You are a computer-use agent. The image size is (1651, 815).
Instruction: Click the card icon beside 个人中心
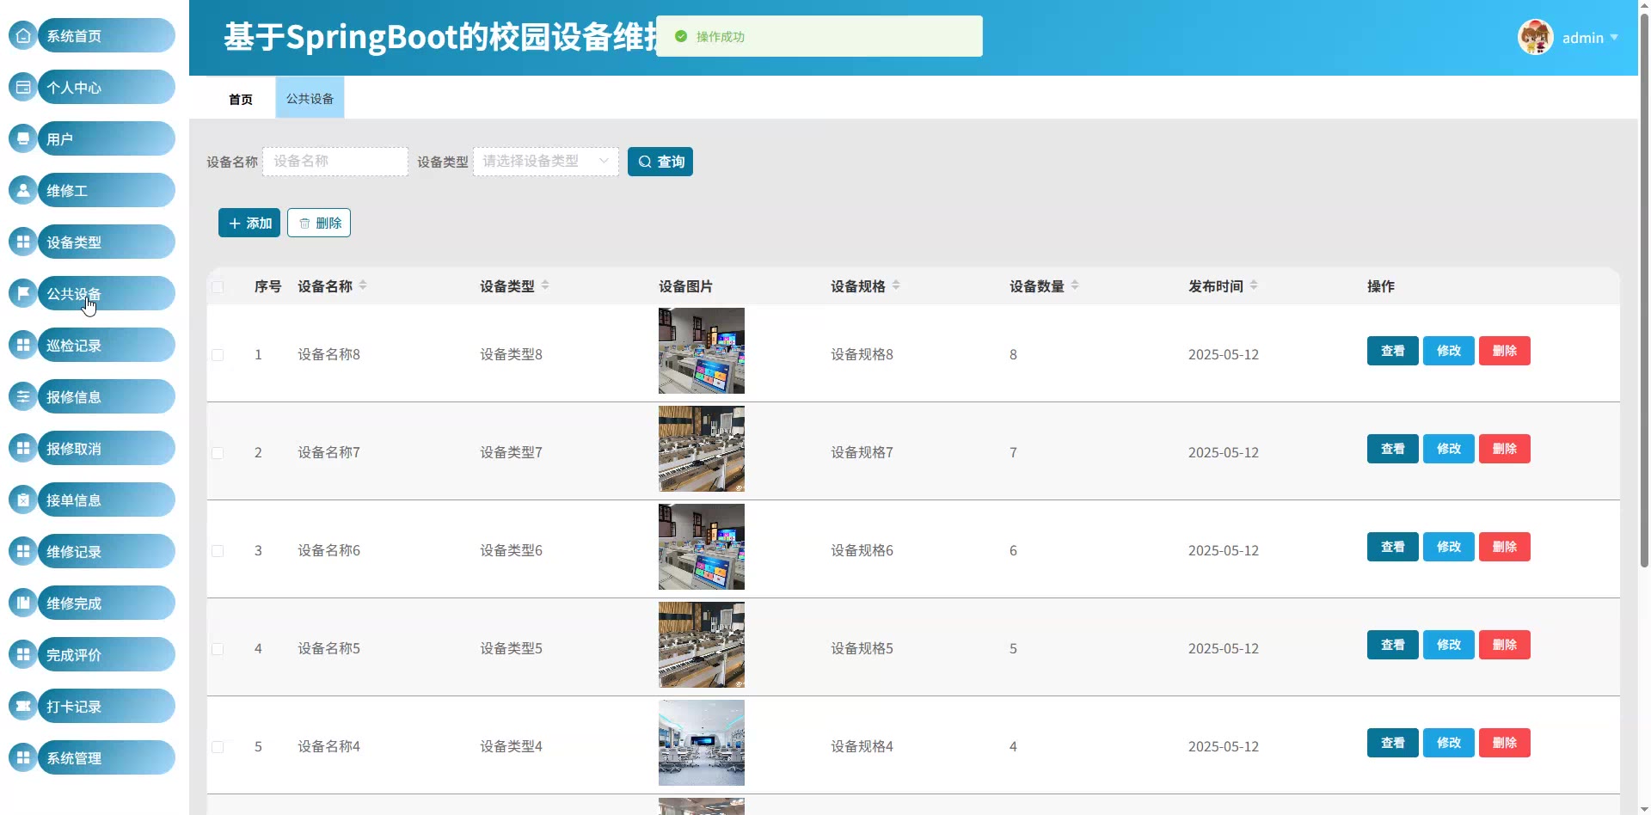tap(23, 87)
